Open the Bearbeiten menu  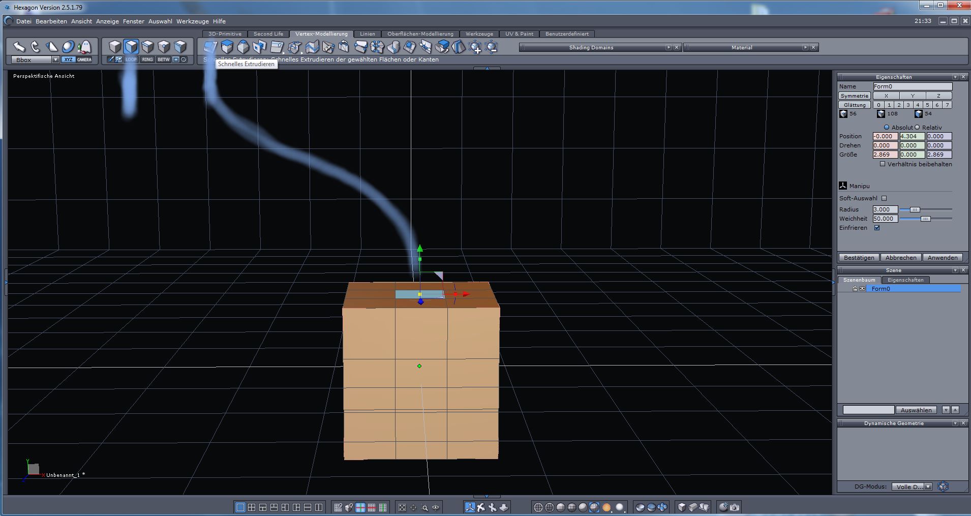[x=51, y=21]
